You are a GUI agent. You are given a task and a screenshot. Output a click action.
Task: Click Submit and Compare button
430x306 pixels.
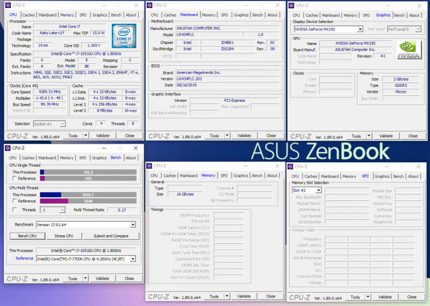click(x=111, y=236)
